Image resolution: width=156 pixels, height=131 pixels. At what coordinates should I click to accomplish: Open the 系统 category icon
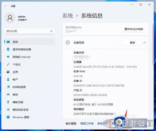[x=8, y=42]
